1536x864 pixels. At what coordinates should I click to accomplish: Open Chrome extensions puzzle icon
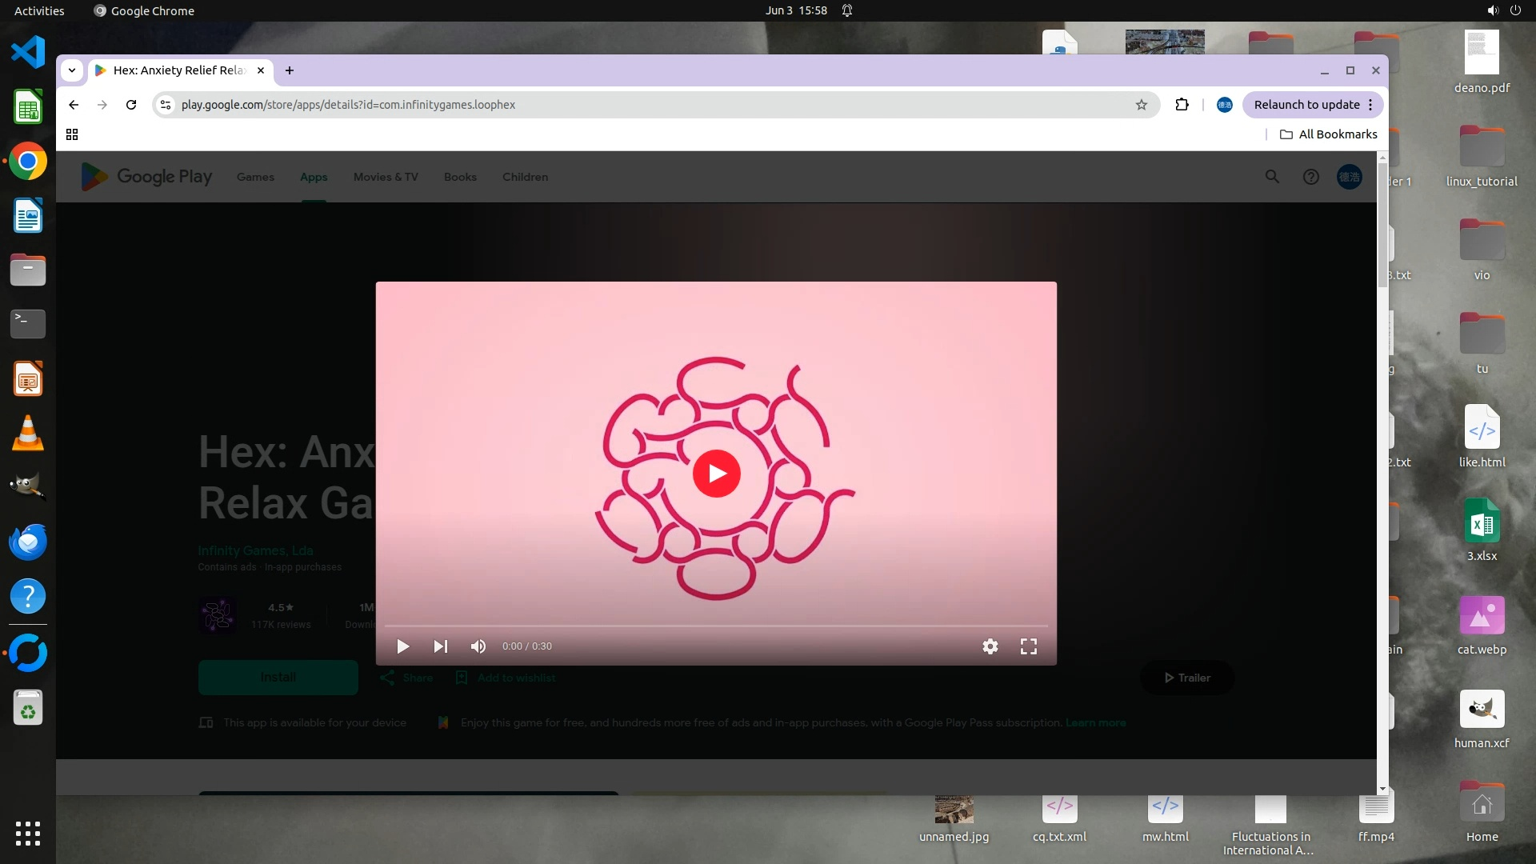tap(1182, 105)
